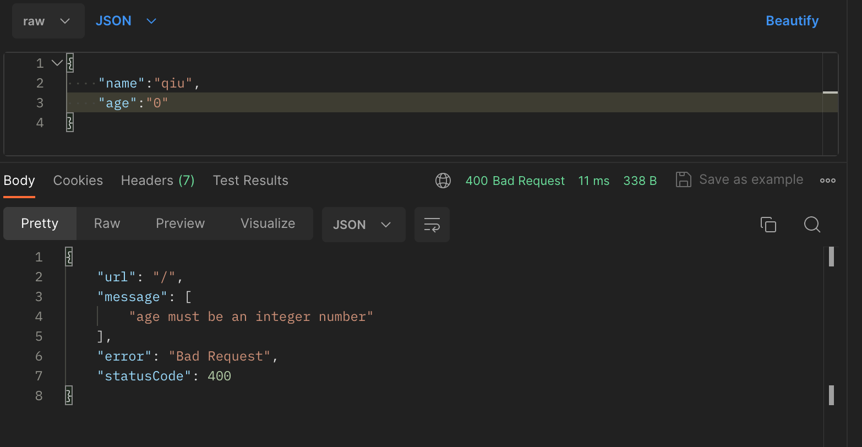Open the Headers (7) tab
862x447 pixels.
[157, 181]
